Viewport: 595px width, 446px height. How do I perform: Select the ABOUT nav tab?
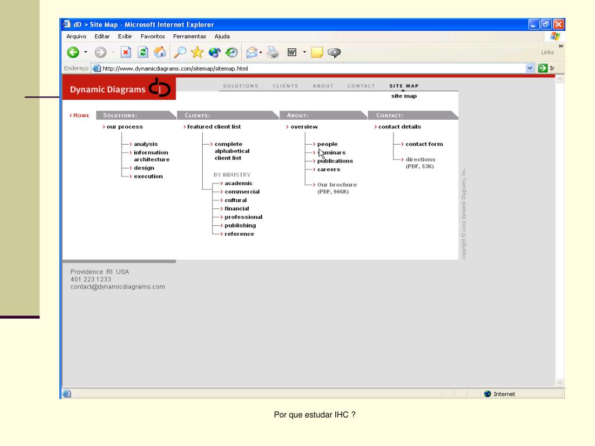tap(323, 86)
